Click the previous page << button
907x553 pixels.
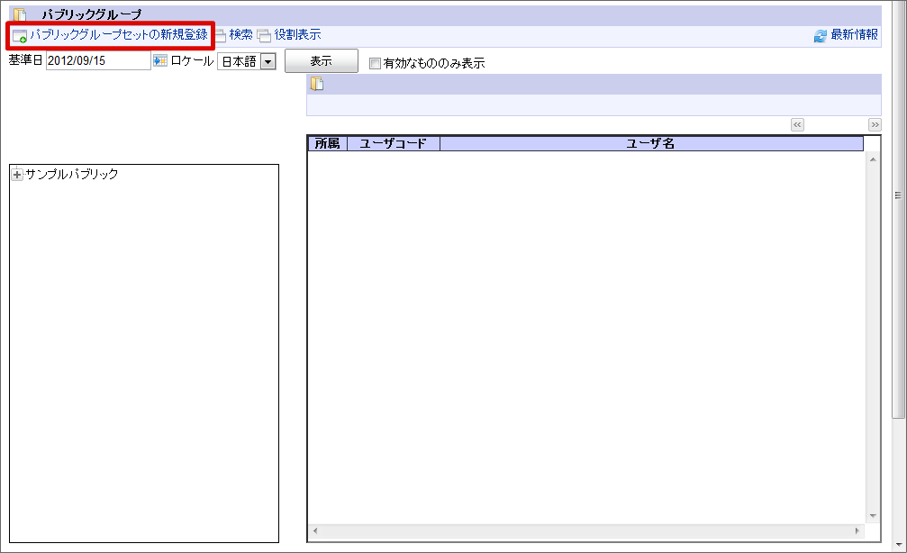coord(797,124)
